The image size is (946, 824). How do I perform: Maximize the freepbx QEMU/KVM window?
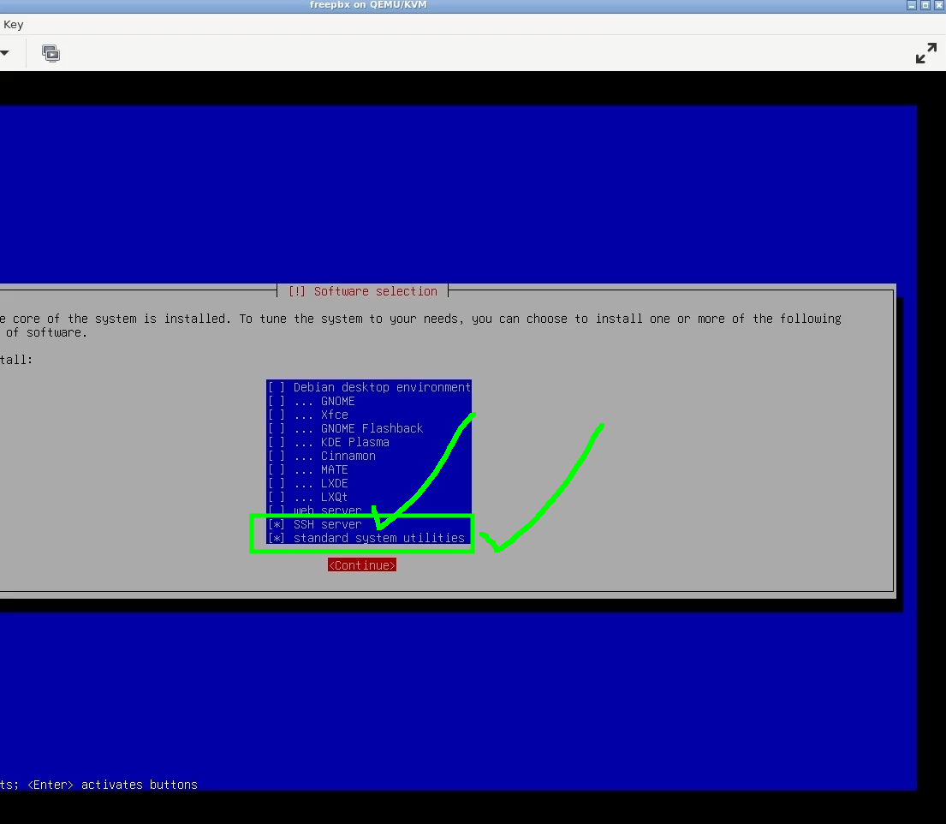[x=925, y=5]
